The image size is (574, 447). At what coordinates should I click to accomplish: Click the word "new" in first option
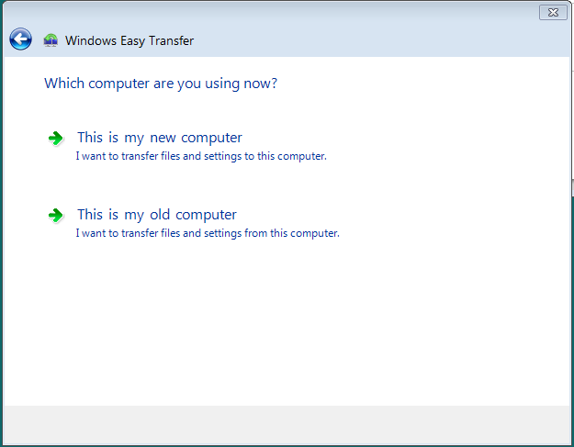tap(163, 139)
